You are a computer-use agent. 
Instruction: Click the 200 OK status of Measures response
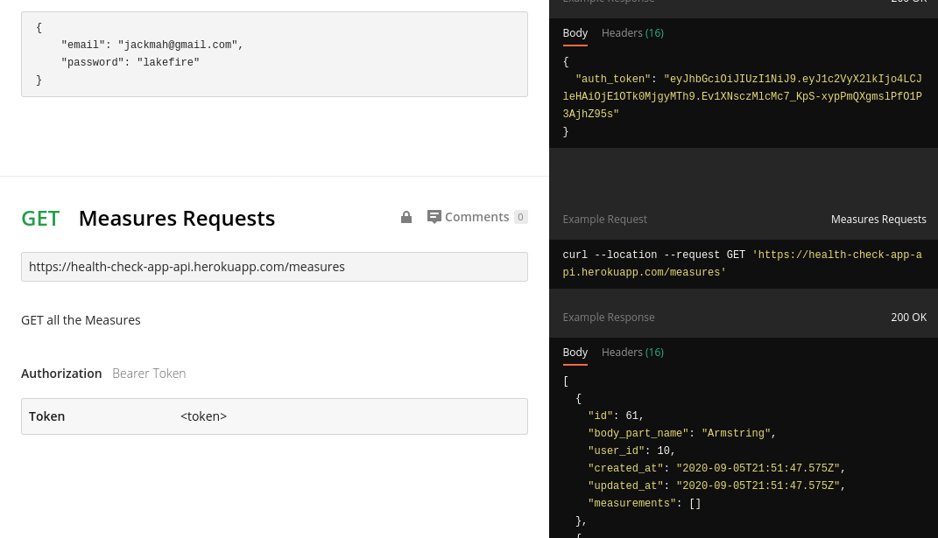click(908, 318)
